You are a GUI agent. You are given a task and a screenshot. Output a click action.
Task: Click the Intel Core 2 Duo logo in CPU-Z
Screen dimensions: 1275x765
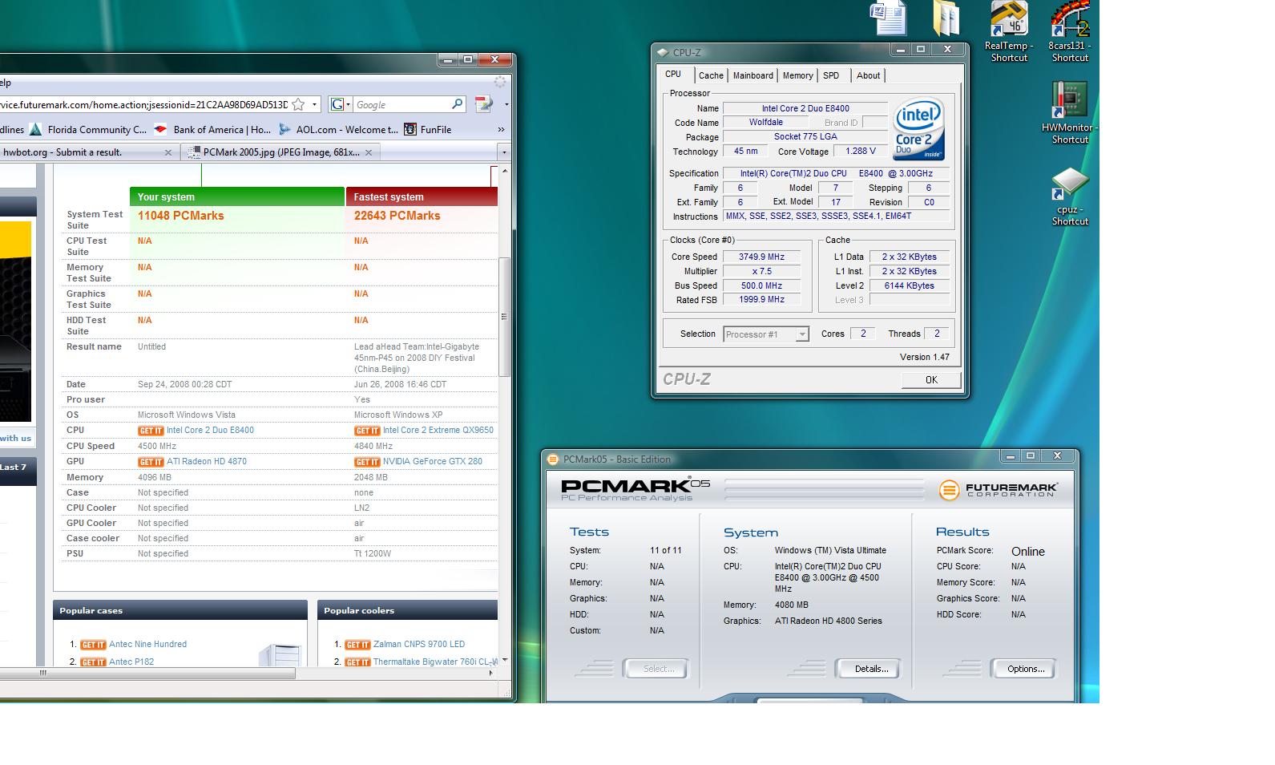tap(918, 130)
